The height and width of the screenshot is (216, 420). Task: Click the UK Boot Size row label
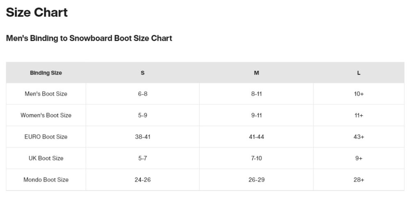[x=46, y=158]
